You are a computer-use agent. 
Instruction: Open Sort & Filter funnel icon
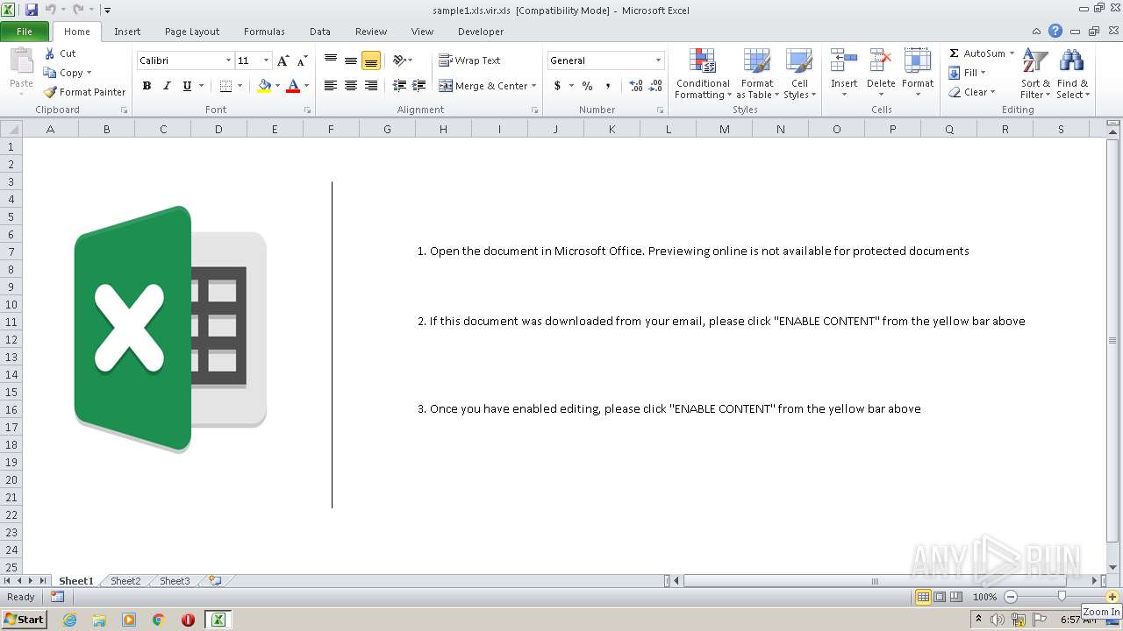pyautogui.click(x=1035, y=61)
